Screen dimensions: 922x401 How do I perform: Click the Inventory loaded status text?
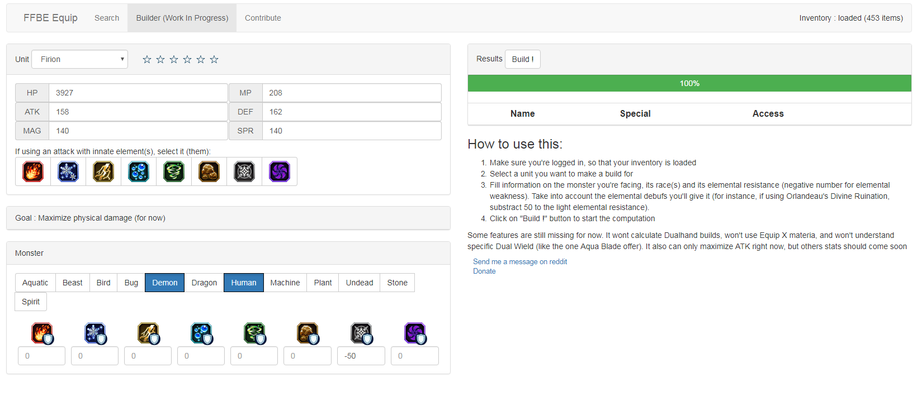point(851,18)
